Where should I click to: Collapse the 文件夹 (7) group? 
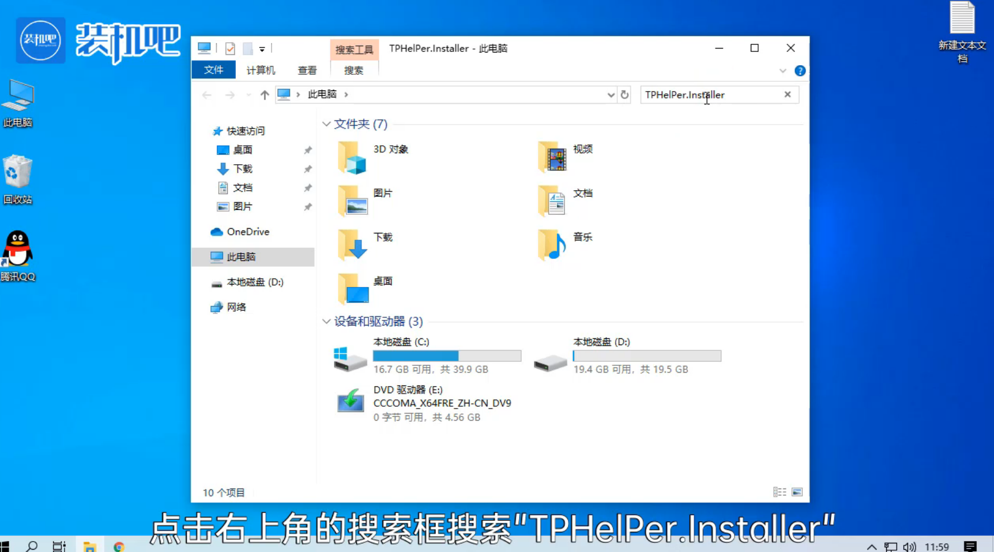click(326, 124)
